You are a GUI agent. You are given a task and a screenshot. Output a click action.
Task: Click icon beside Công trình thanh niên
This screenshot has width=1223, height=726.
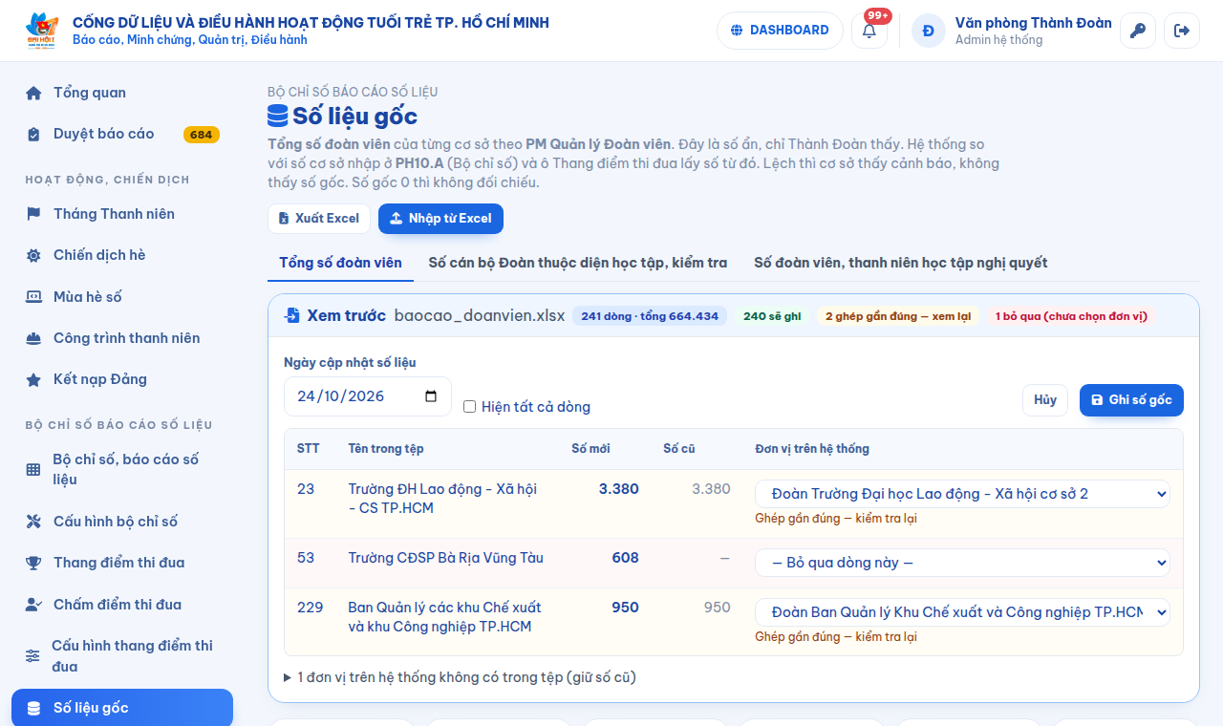coord(33,338)
